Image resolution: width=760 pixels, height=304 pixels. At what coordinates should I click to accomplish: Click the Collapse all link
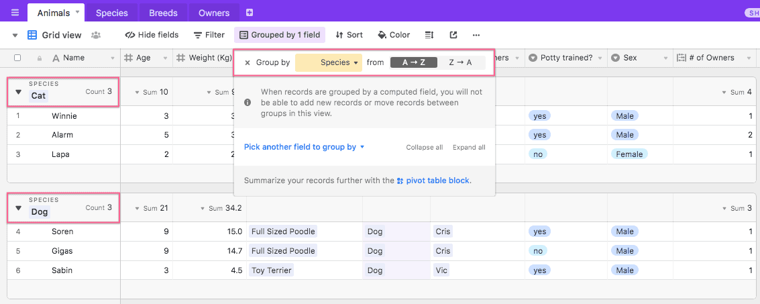(x=424, y=148)
